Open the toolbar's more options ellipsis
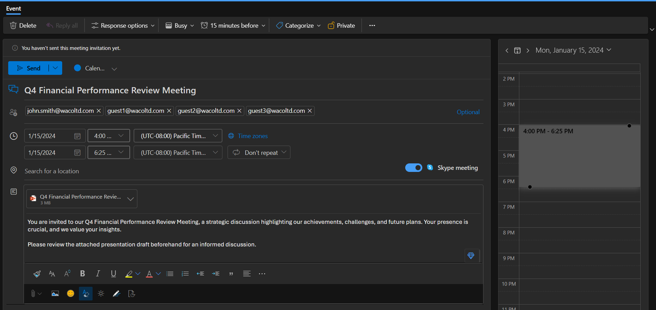 point(372,26)
